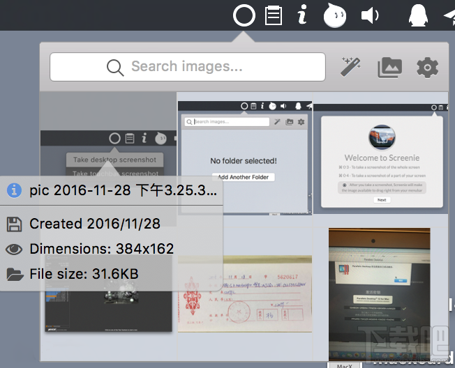The image size is (455, 368).
Task: Select the floppy disk icon beside Created
Action: pyautogui.click(x=14, y=224)
